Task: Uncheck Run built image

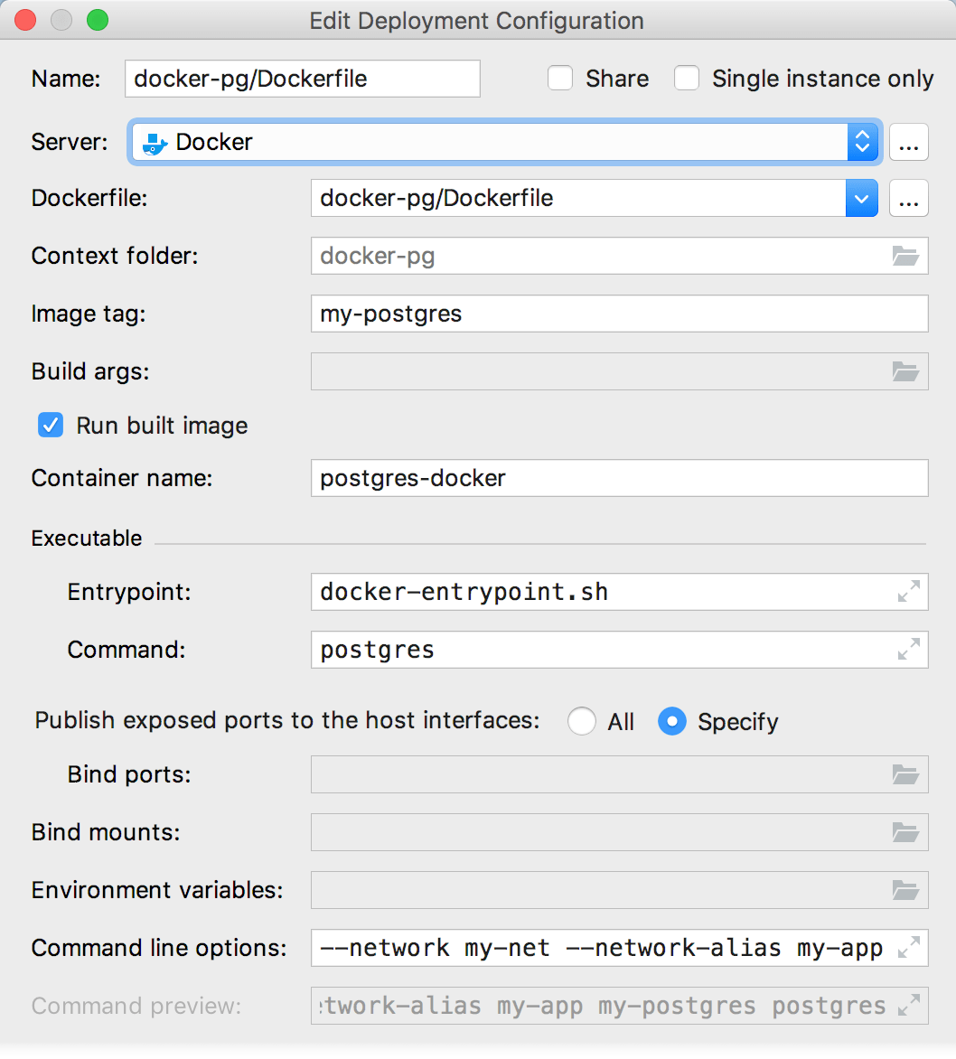Action: coord(51,426)
